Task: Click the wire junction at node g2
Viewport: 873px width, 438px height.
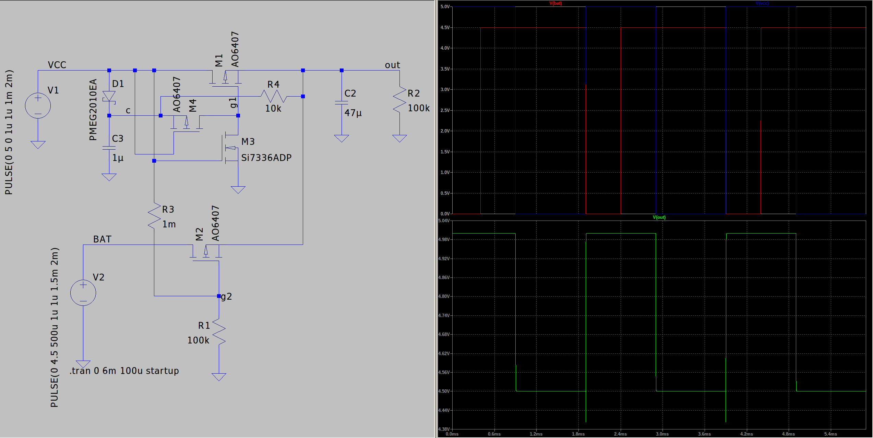Action: [219, 296]
